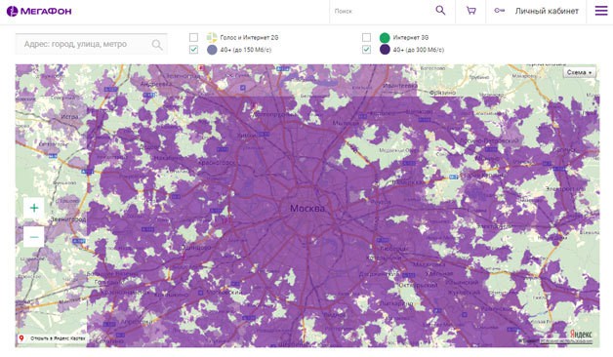Focus the Поиск field in header
Image resolution: width=613 pixels, height=357 pixels.
pos(381,11)
